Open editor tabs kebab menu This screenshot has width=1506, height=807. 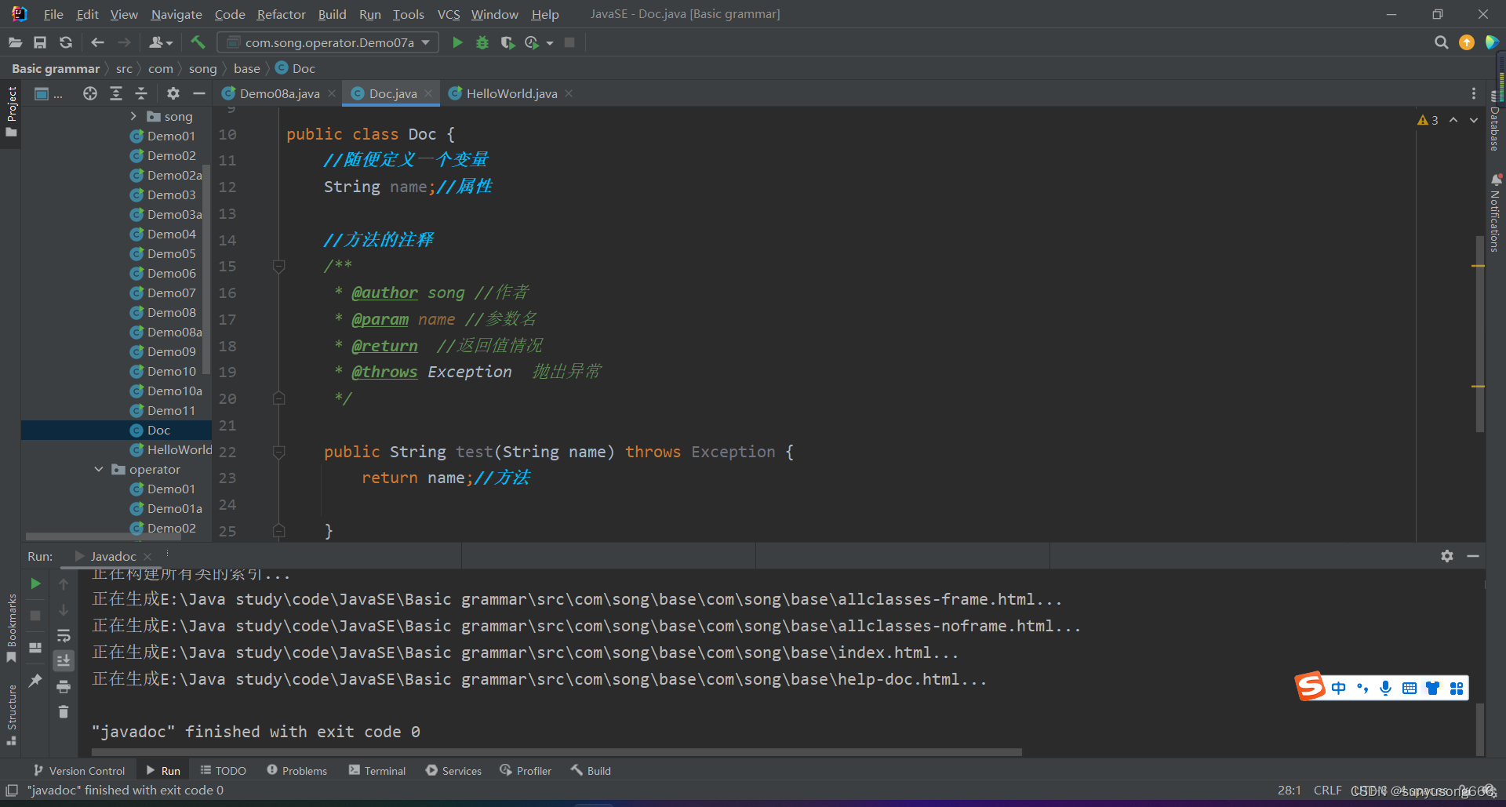[1474, 93]
